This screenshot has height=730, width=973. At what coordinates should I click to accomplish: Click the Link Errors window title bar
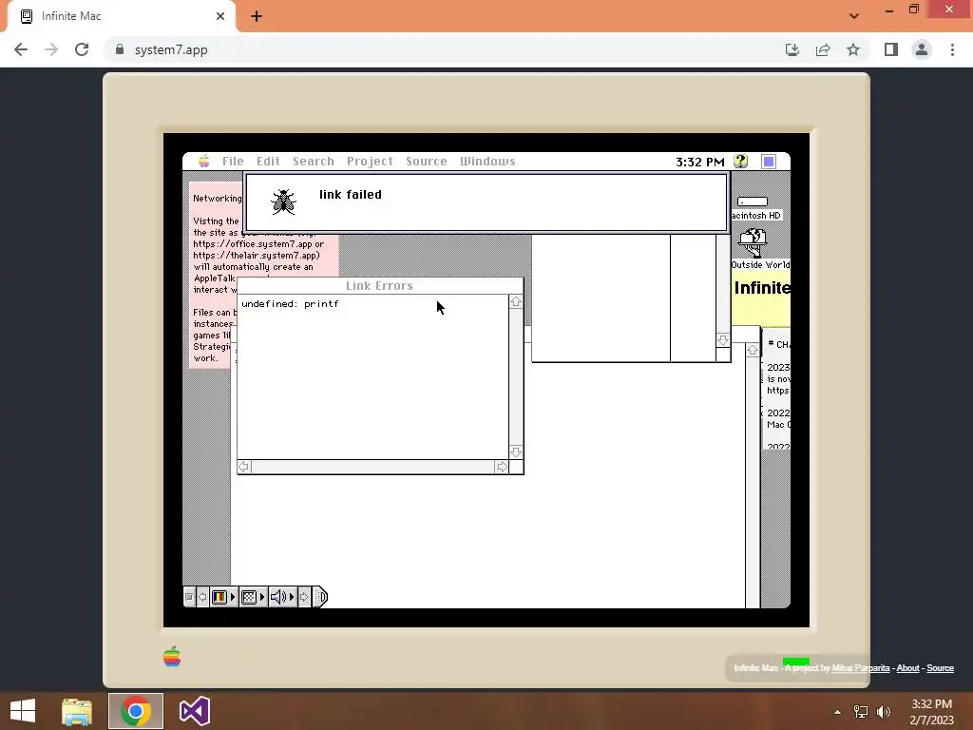point(380,285)
